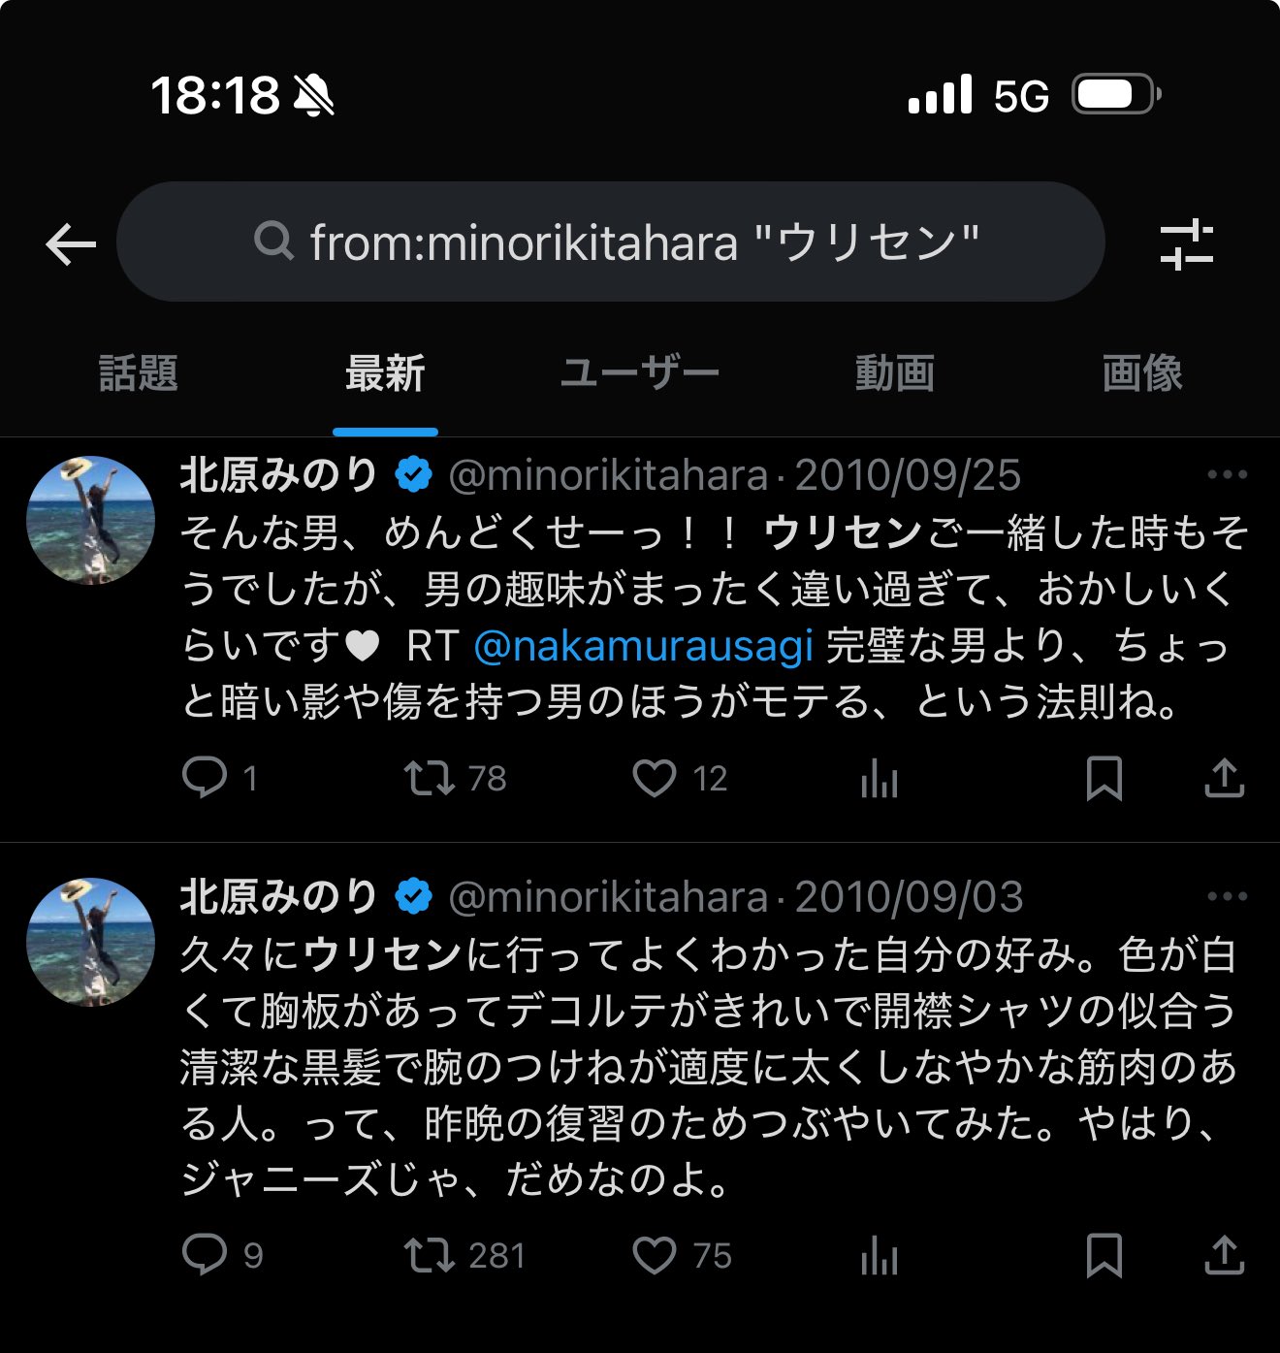Reply to the 2010/09/25 post
1280x1353 pixels.
[205, 778]
